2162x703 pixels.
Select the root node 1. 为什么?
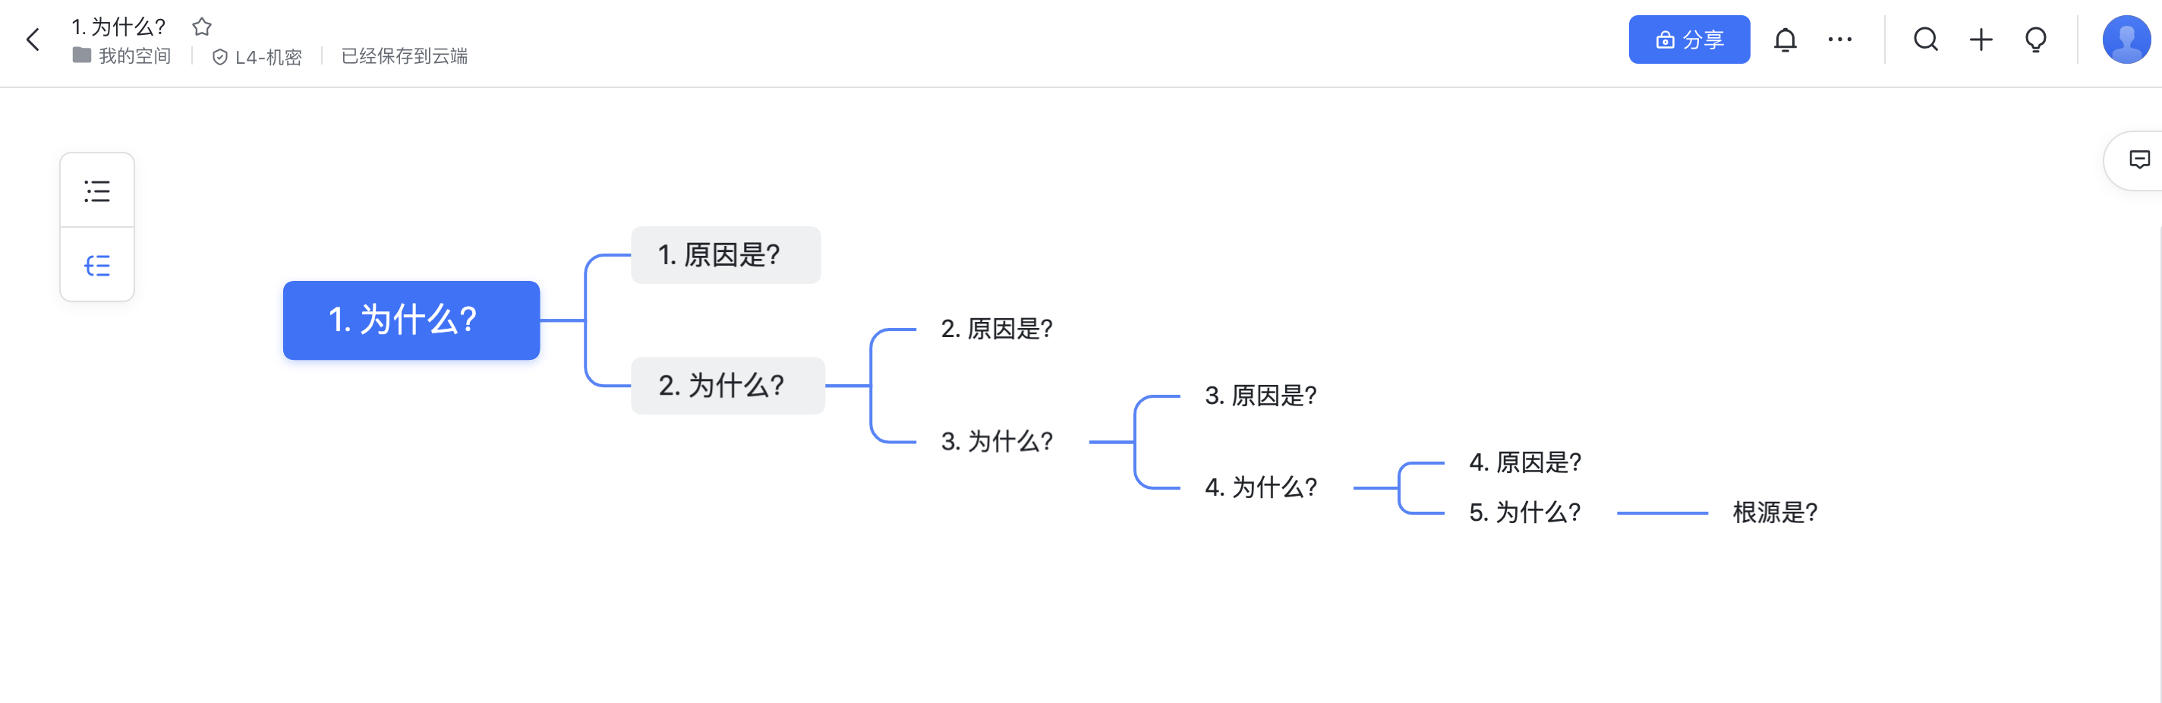[x=411, y=320]
